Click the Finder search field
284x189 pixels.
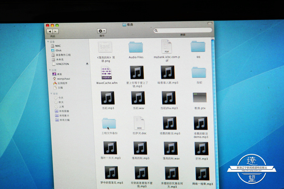(183, 31)
